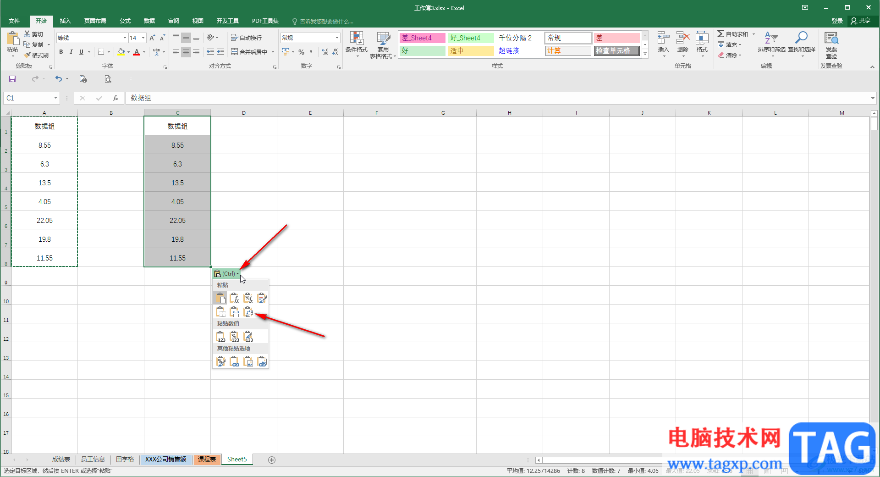Open Conditional Formatting (条件格式)
The height and width of the screenshot is (477, 880).
click(x=356, y=45)
